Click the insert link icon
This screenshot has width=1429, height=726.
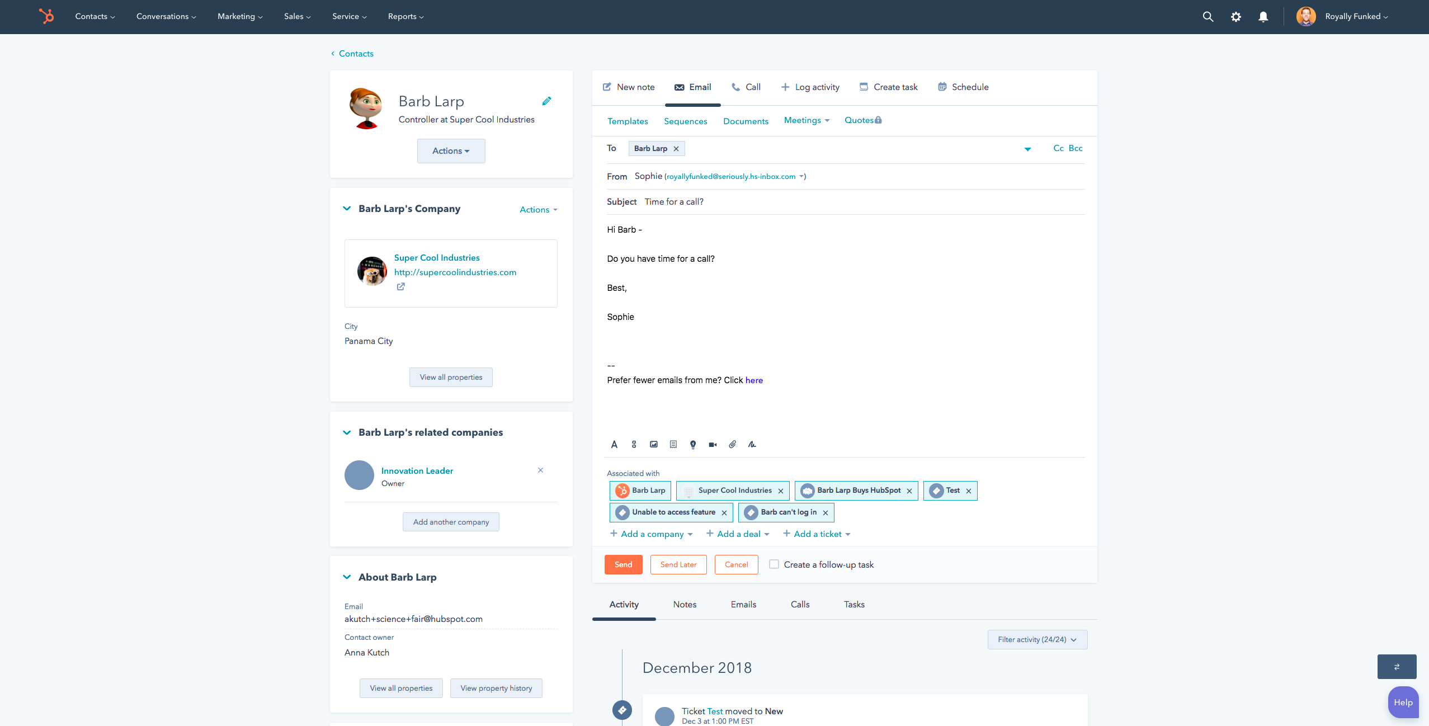pyautogui.click(x=634, y=445)
